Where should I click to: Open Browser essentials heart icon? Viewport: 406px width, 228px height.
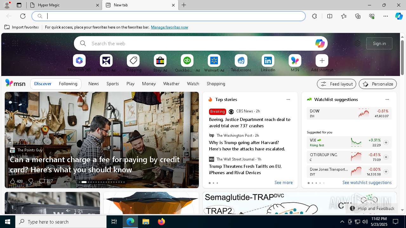click(x=372, y=16)
